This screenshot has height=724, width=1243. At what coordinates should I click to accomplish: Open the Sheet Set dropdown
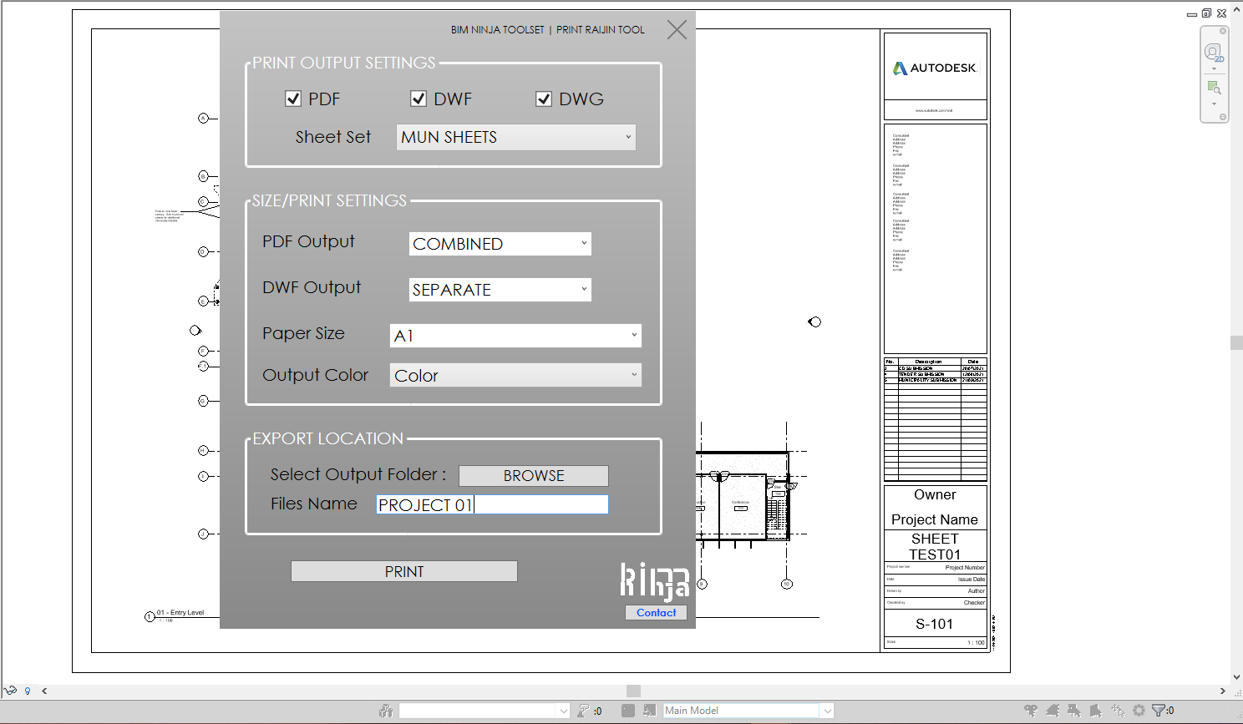516,137
